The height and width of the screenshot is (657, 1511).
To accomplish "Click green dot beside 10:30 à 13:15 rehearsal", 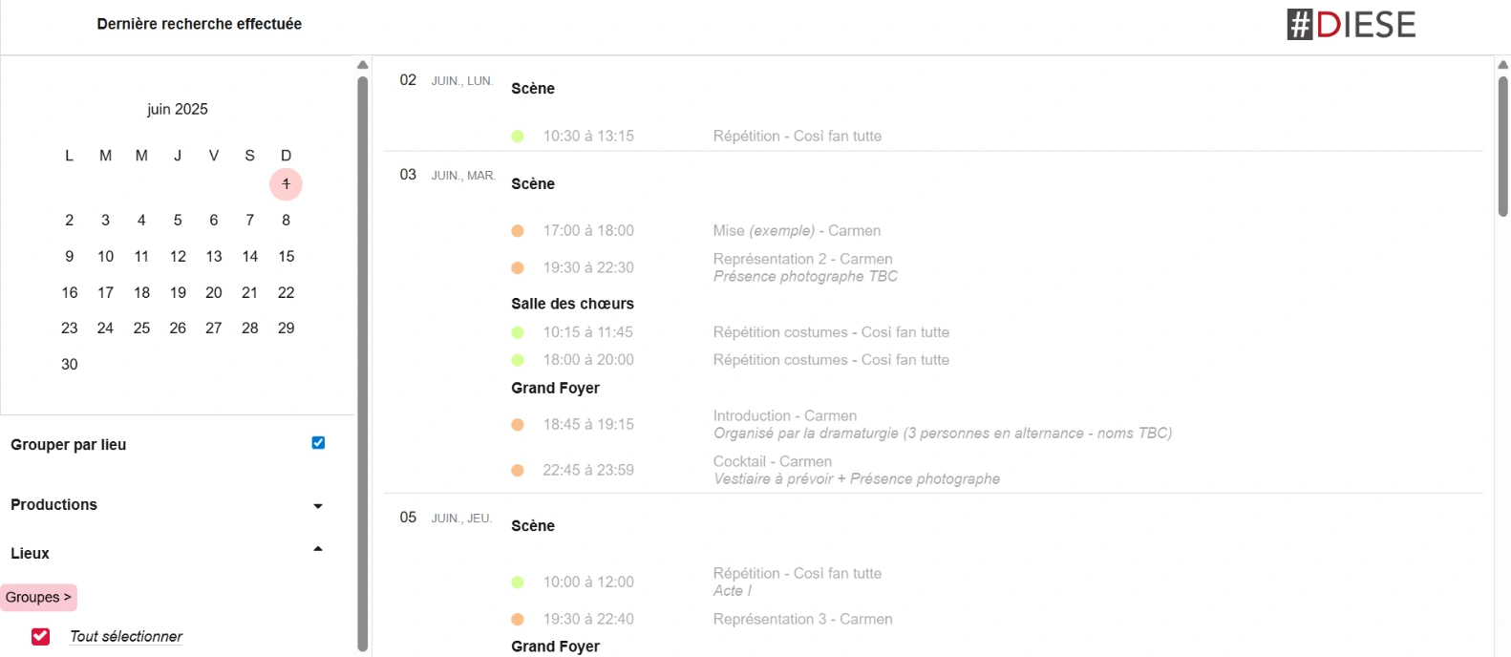I will coord(518,137).
